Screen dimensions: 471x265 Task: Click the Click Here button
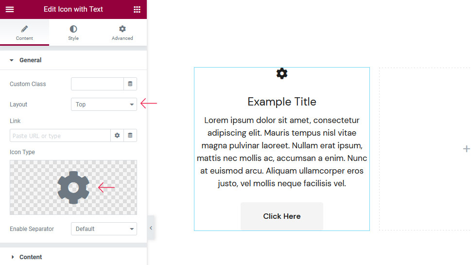tap(282, 216)
